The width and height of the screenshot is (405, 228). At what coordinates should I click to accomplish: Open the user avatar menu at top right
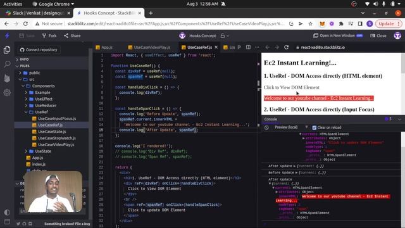click(397, 35)
